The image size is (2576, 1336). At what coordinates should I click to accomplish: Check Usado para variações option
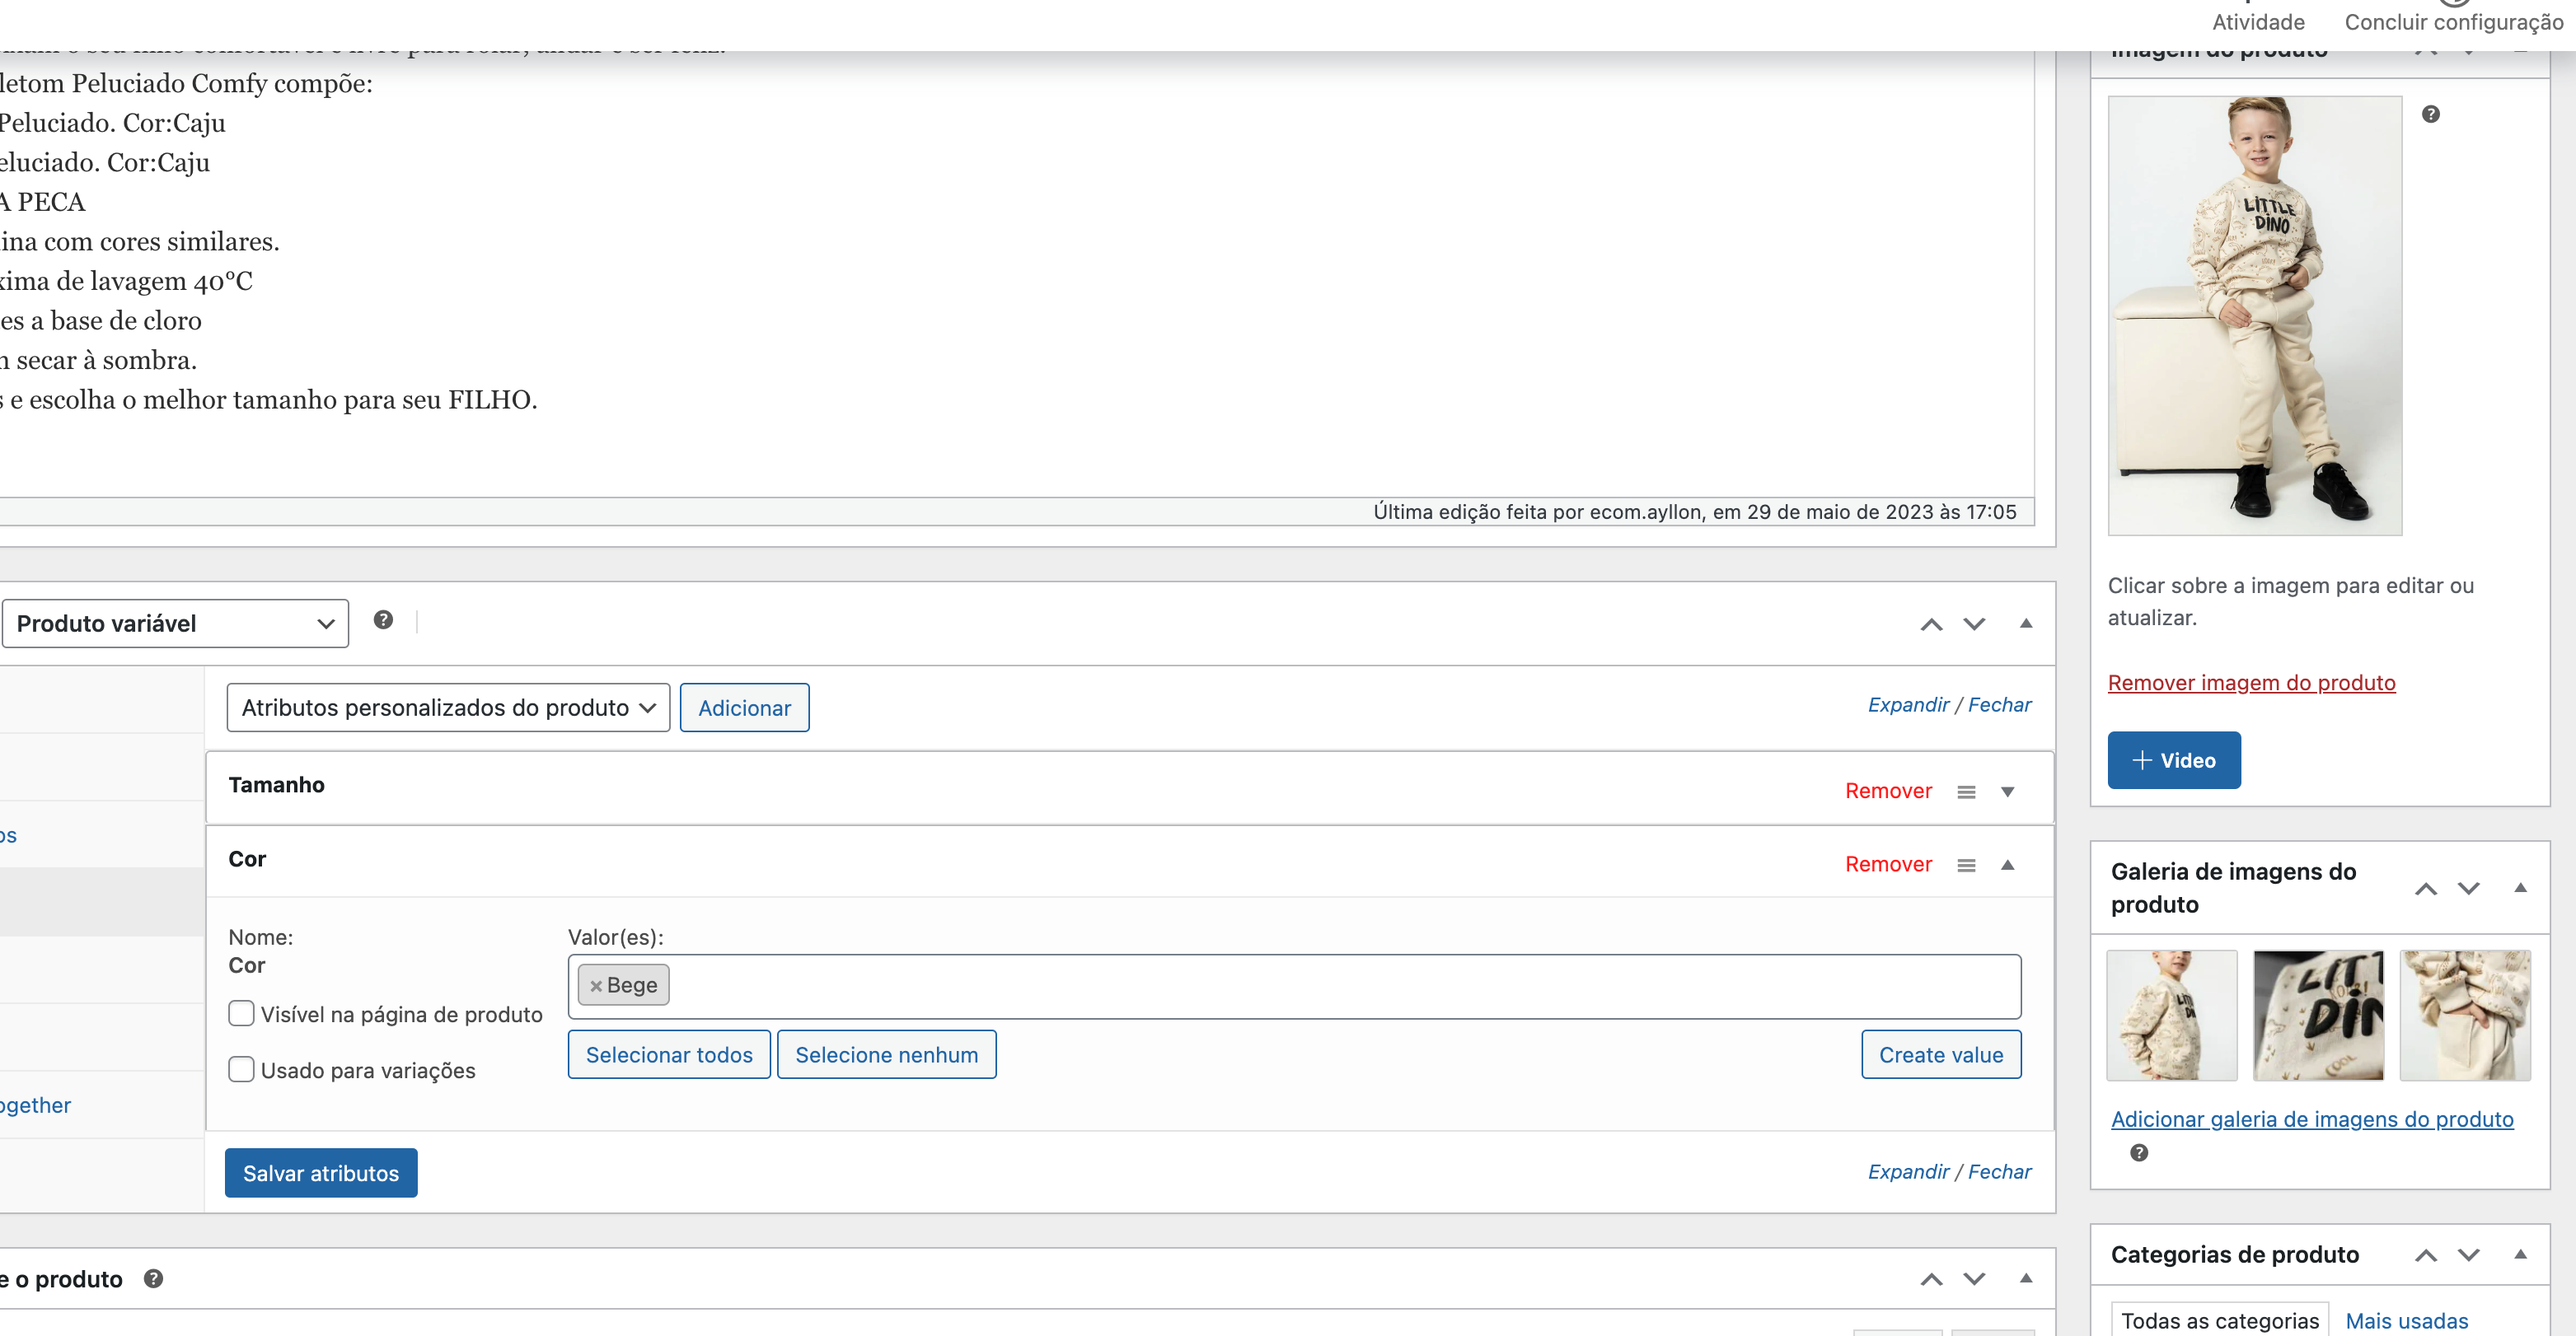pyautogui.click(x=241, y=1069)
